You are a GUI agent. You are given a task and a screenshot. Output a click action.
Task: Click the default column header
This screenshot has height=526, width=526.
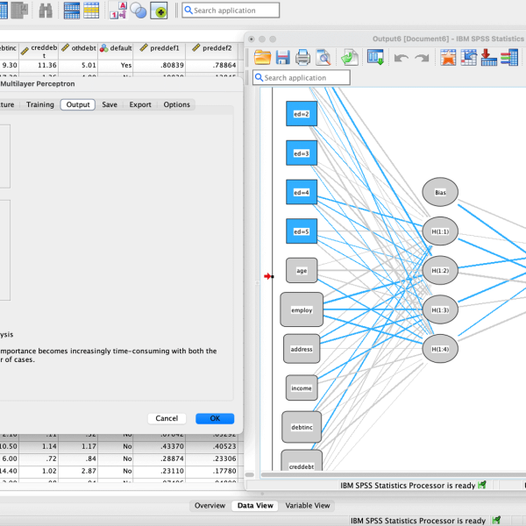tap(116, 48)
